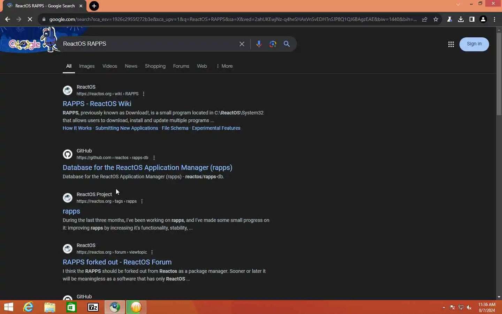Open options for reactos.org tags rapps result
This screenshot has height=314, width=502.
[x=142, y=201]
